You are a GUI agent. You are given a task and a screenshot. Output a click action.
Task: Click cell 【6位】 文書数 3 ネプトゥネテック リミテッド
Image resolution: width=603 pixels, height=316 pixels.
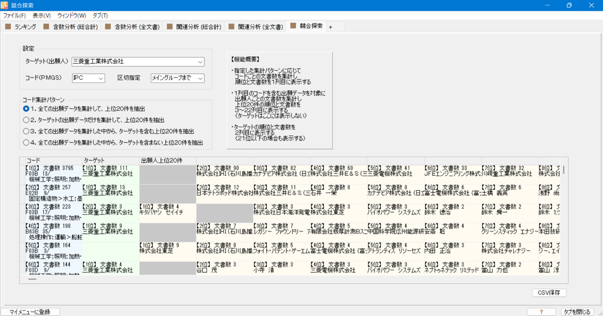pos(452,268)
